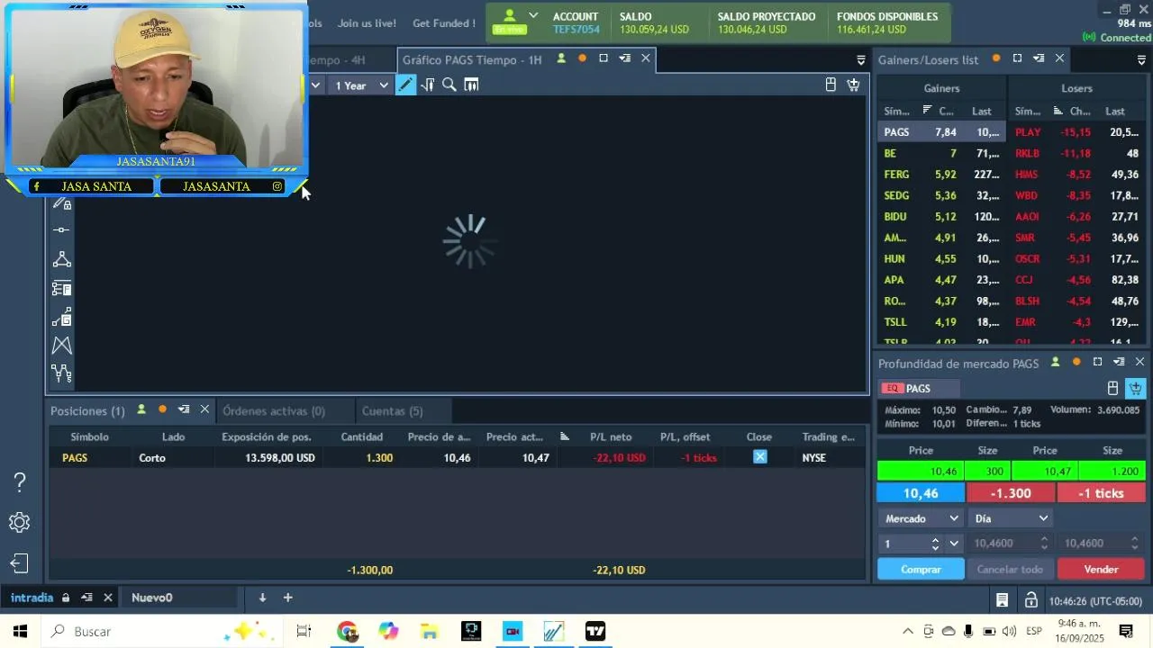The width and height of the screenshot is (1153, 648).
Task: Toggle lock on the intradia workspace tab
Action: pyautogui.click(x=65, y=598)
